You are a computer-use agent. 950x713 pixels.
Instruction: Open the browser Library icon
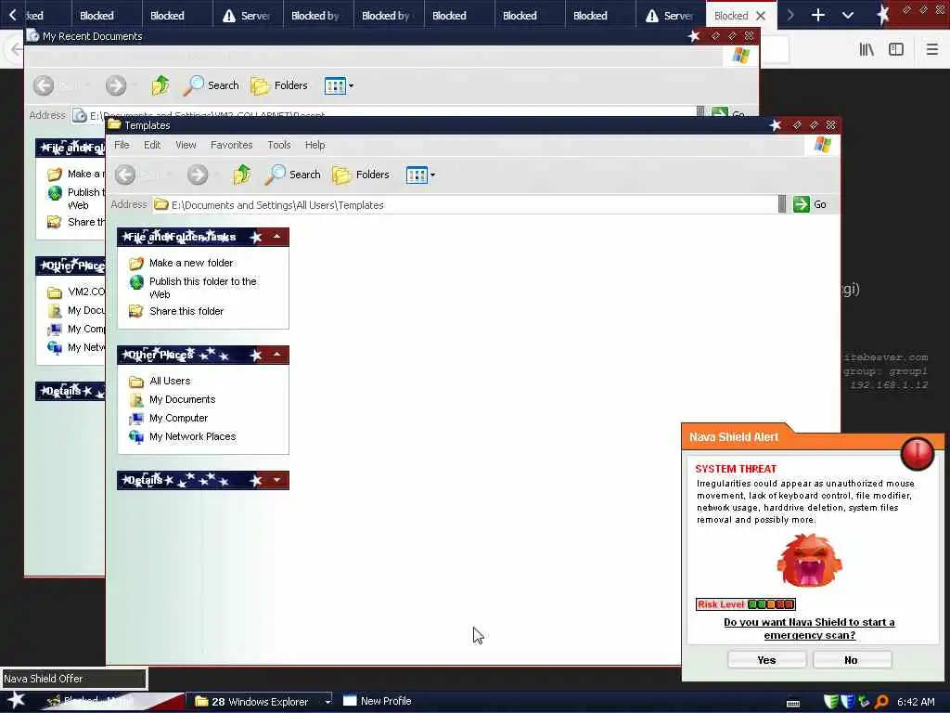tap(867, 49)
